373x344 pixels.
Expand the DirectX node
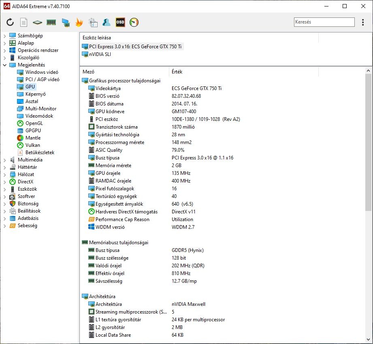pos(5,182)
